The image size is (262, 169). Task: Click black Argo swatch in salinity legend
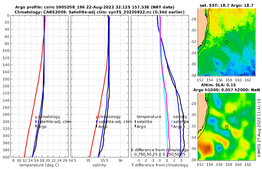[97, 126]
